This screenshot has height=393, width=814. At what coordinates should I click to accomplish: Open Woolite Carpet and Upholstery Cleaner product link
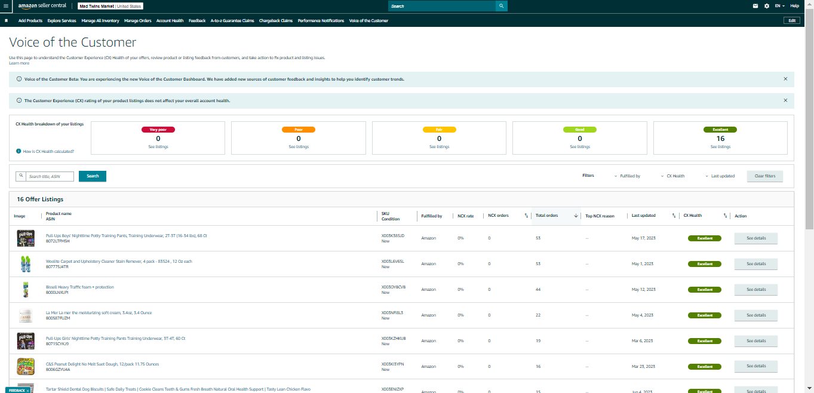119,261
